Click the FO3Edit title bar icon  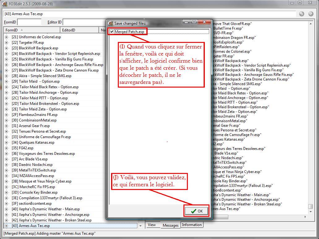(5, 4)
